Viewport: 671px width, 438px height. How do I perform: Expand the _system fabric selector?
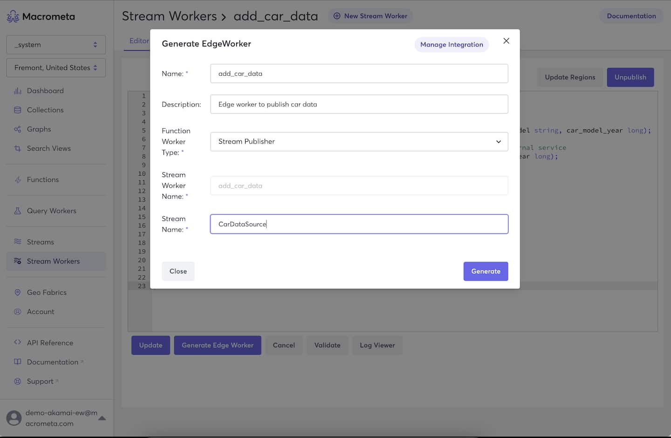[x=56, y=45]
